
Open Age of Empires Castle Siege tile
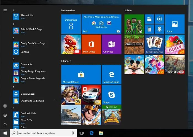click(112, 115)
